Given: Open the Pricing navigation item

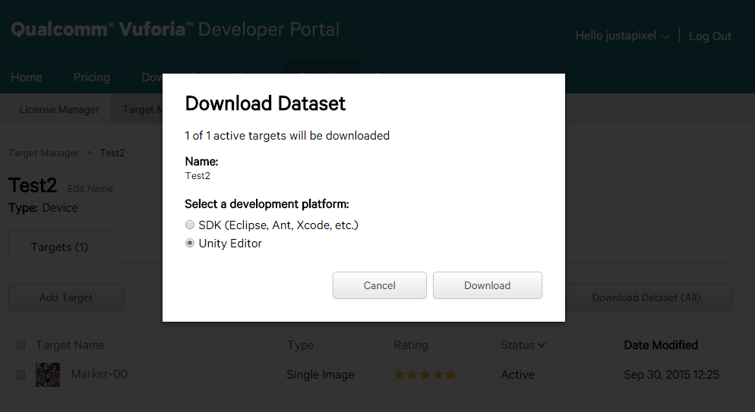Looking at the screenshot, I should coord(91,77).
